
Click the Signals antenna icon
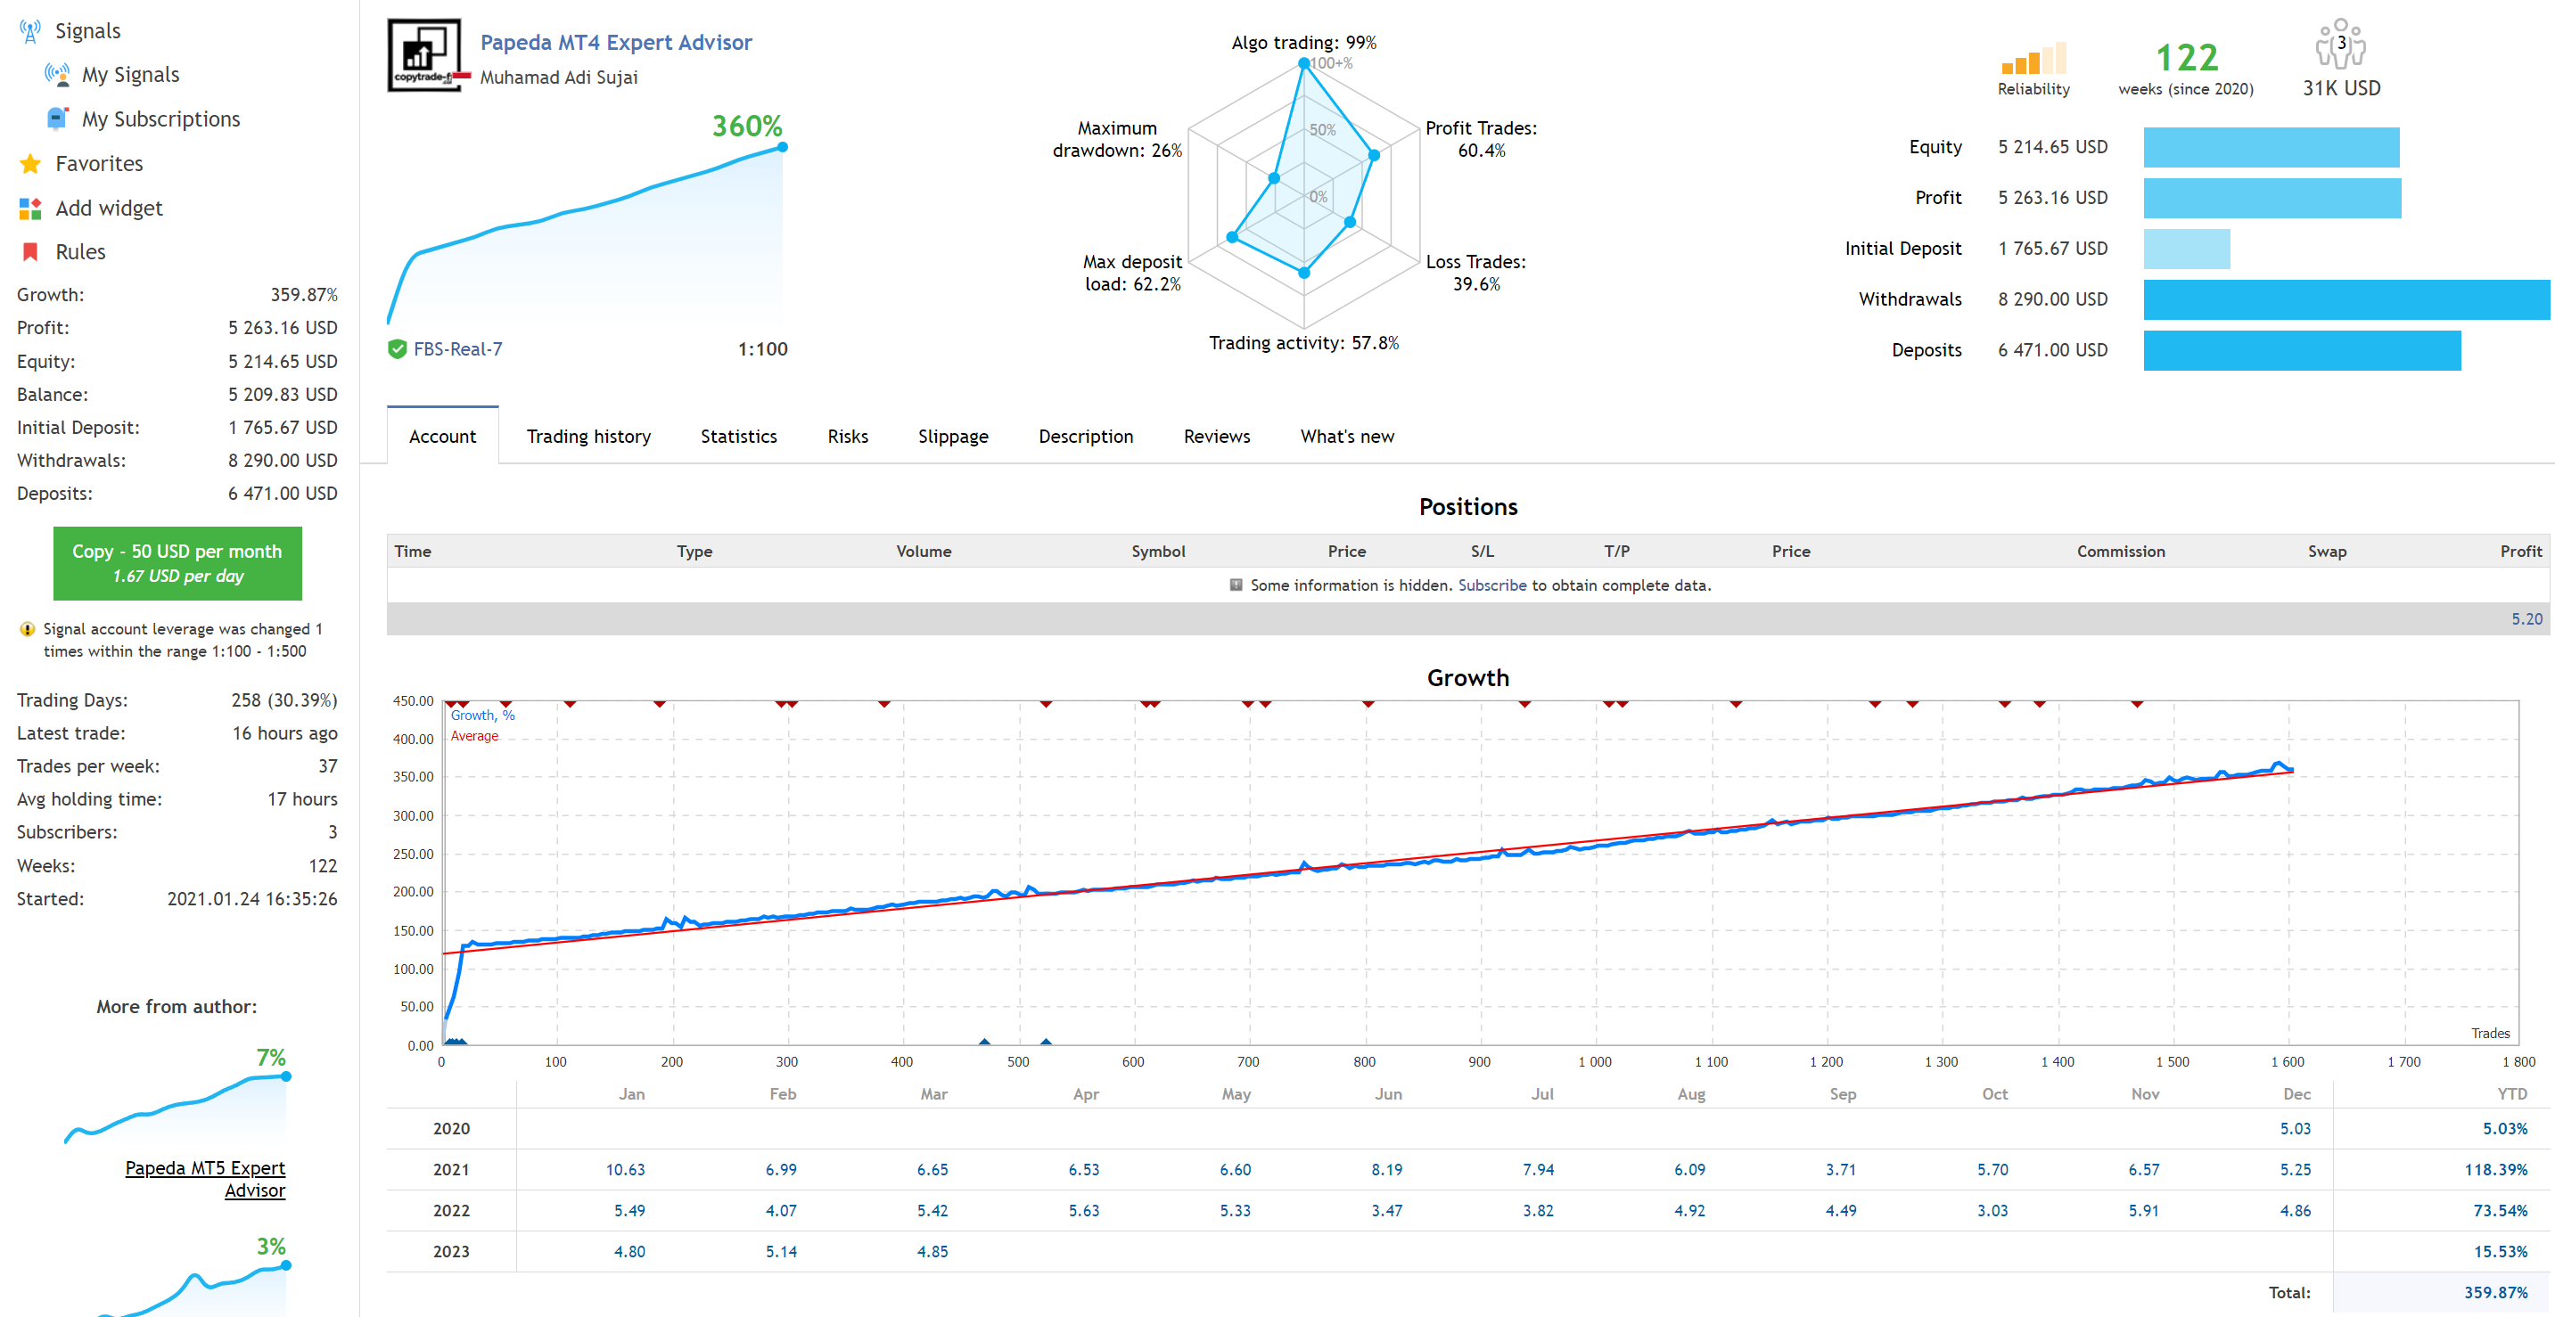pyautogui.click(x=29, y=31)
